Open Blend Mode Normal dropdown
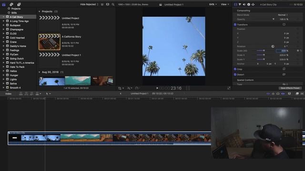This screenshot has height=171, width=305. [x=283, y=15]
